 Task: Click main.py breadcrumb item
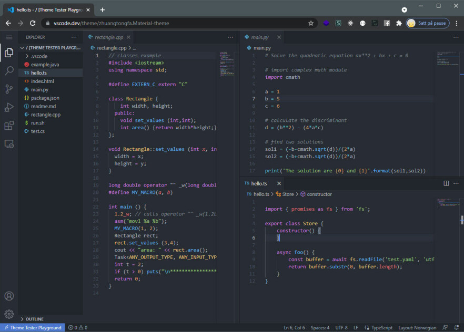259,48
